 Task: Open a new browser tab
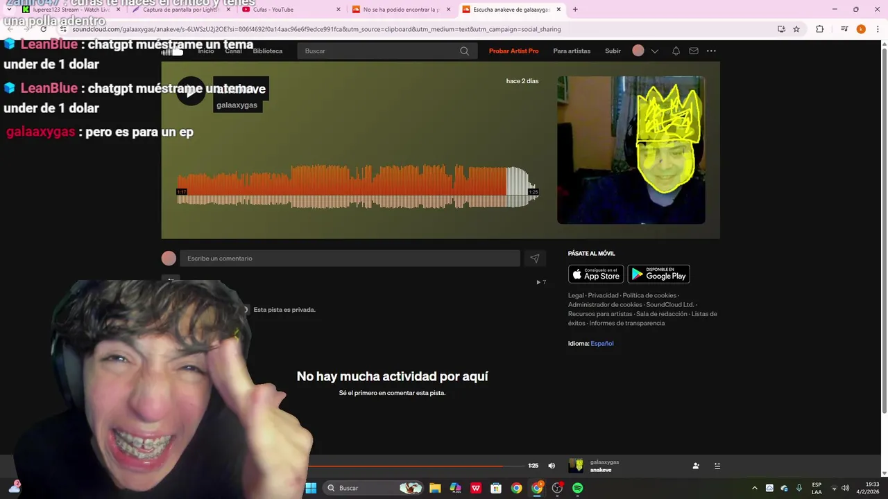tap(575, 10)
